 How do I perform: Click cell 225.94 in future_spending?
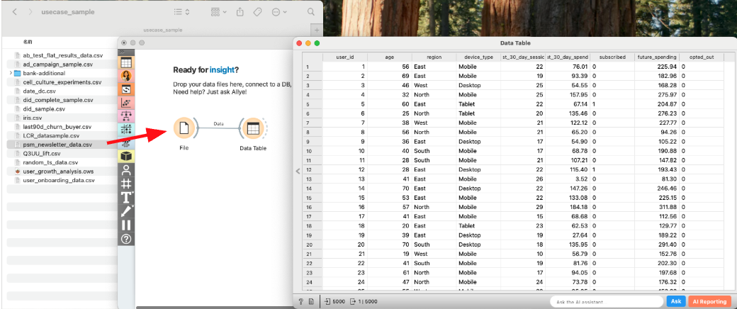point(657,67)
